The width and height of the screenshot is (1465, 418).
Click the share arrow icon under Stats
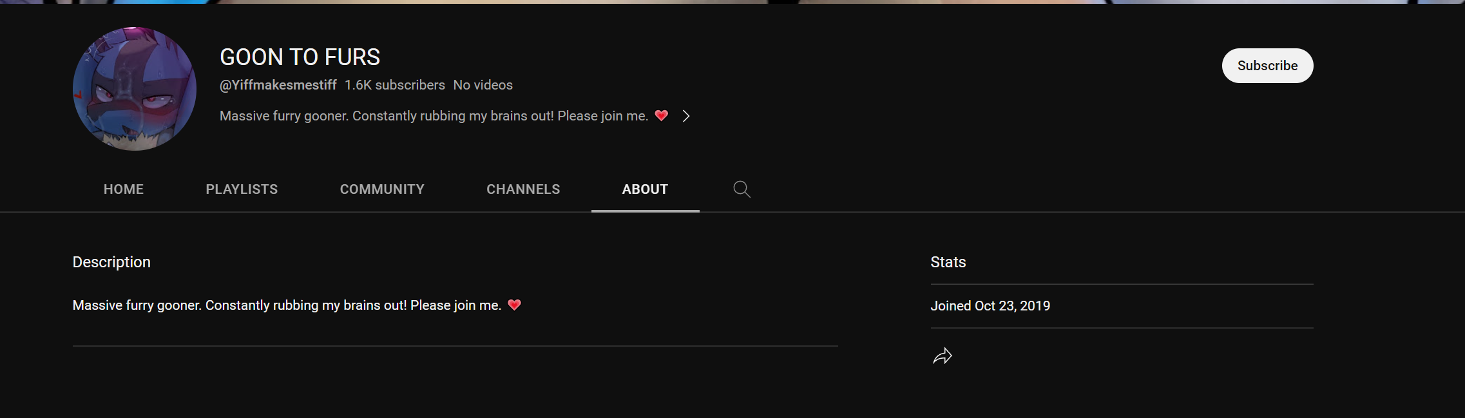pos(942,356)
